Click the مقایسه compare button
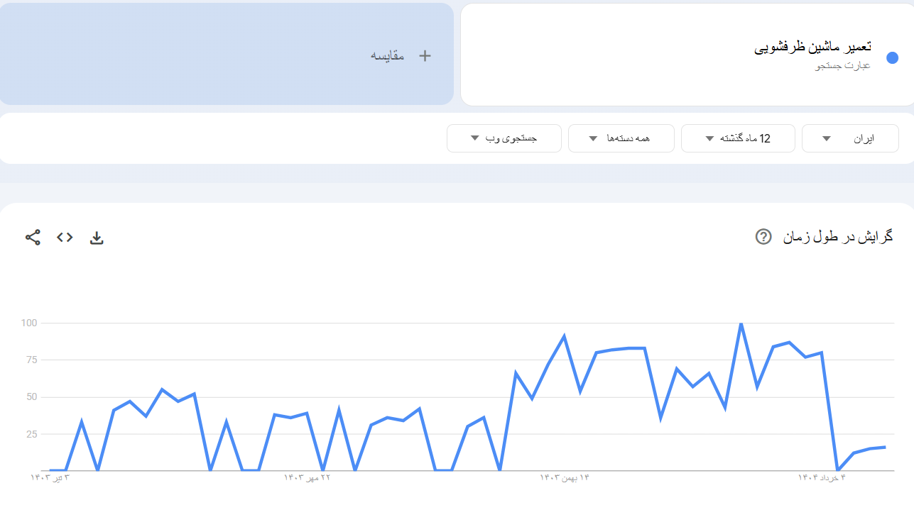 coord(388,55)
